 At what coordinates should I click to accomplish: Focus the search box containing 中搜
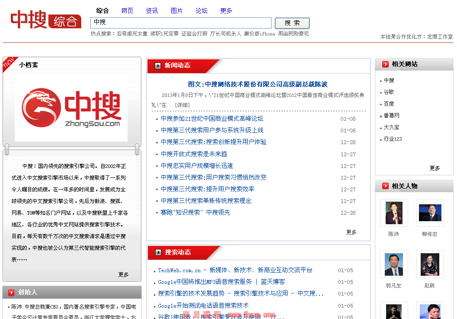181,23
